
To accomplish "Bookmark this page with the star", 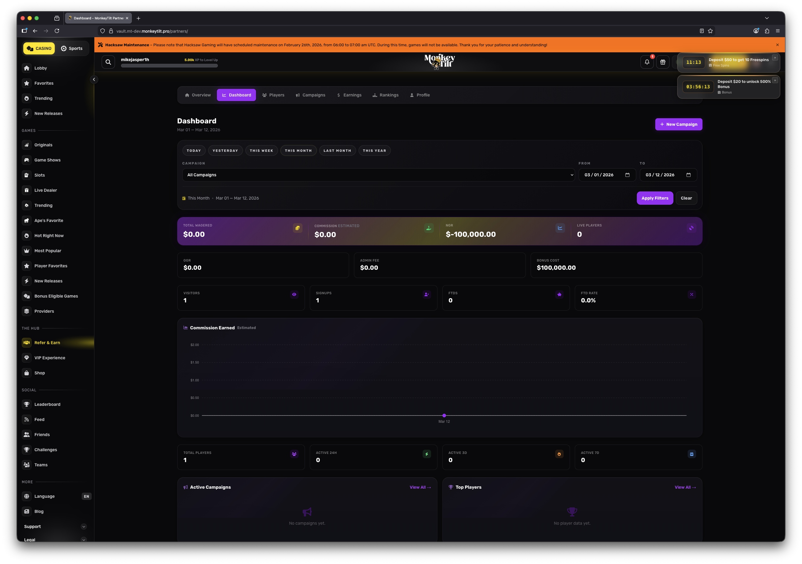I will pos(710,31).
